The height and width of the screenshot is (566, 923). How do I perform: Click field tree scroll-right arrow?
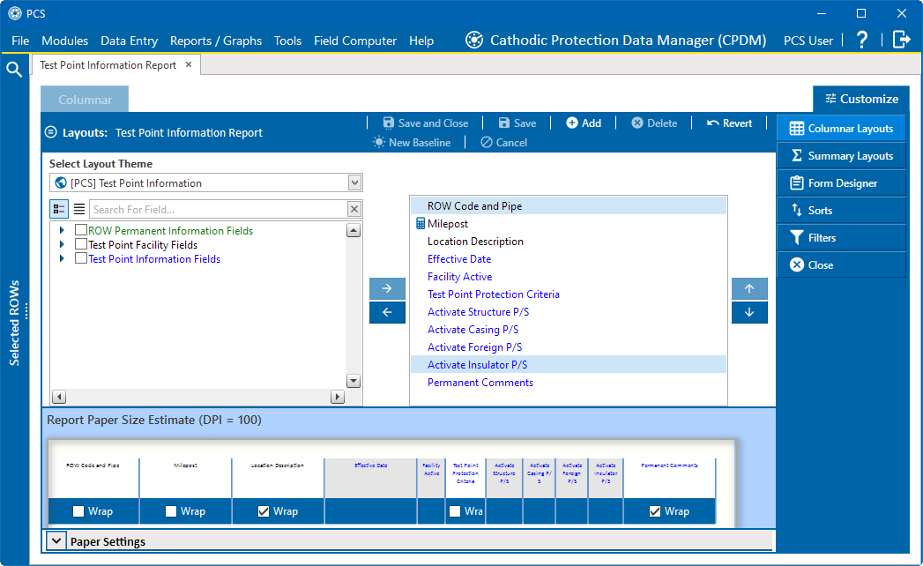click(338, 397)
